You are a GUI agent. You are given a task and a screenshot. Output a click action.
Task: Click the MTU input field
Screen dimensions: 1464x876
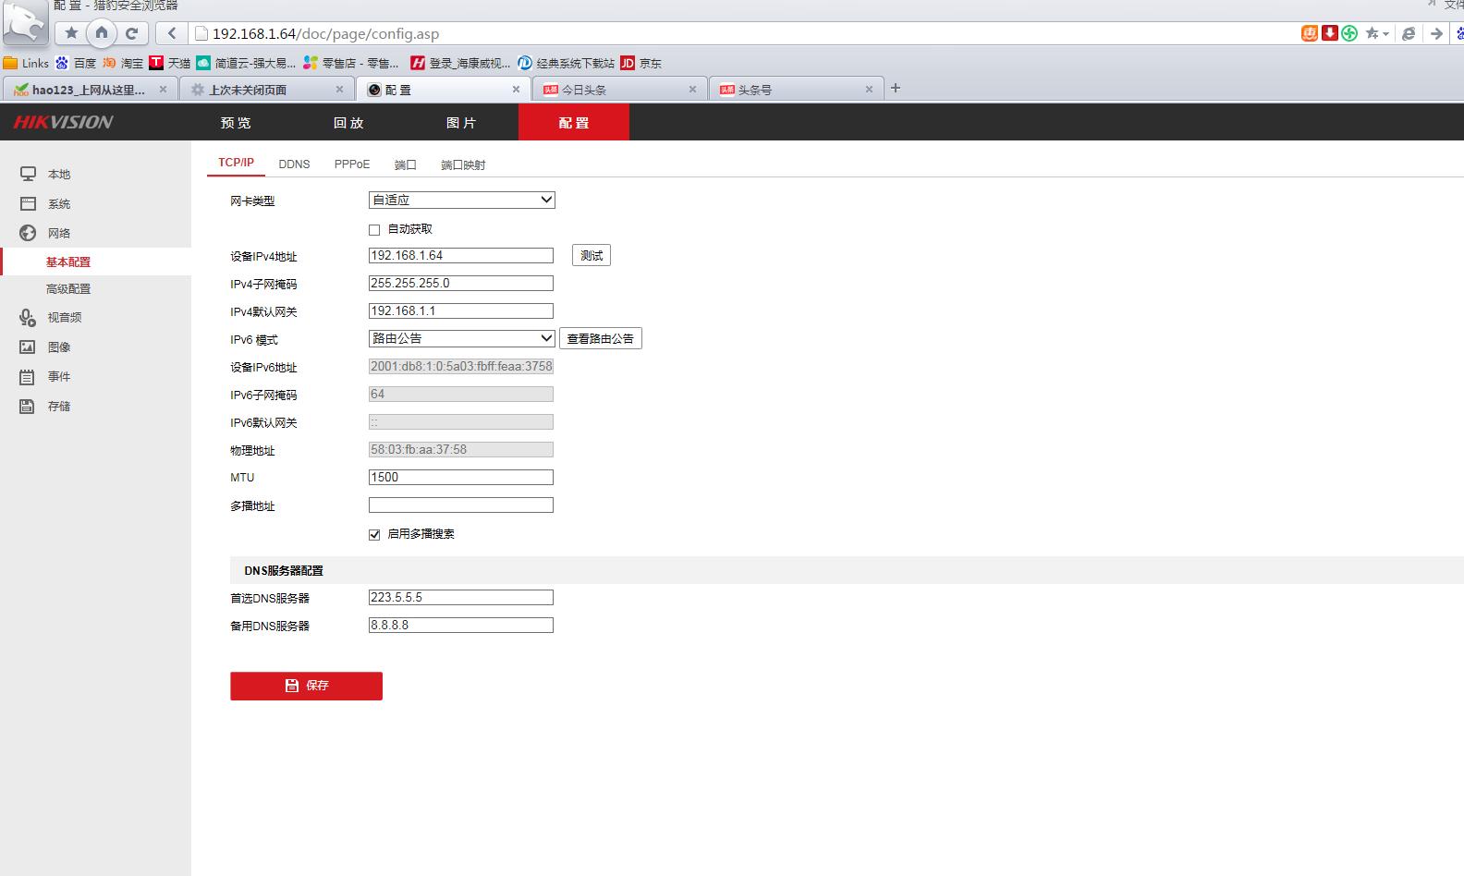click(x=460, y=478)
